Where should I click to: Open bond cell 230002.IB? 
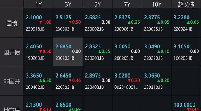point(97,23)
